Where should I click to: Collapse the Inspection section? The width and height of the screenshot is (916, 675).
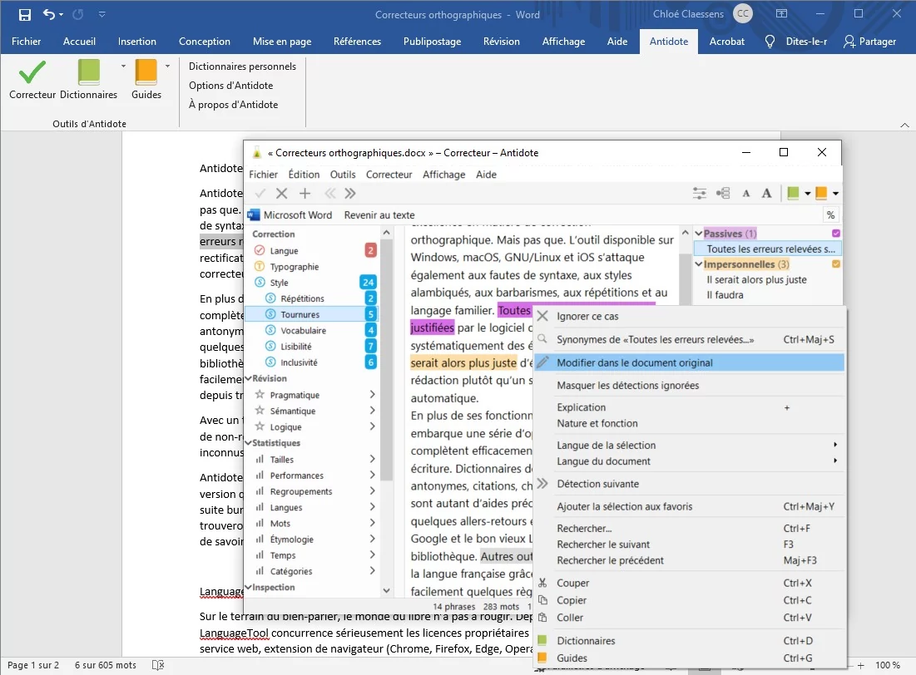[248, 588]
